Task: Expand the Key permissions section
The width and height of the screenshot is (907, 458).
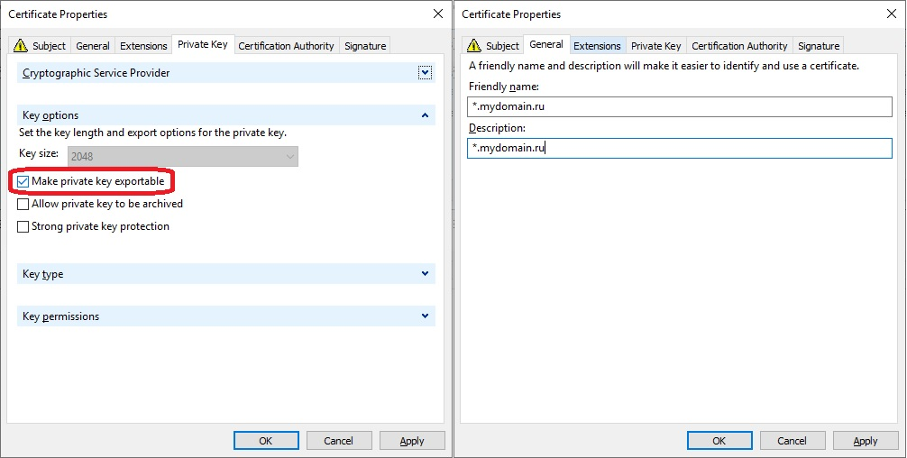Action: 425,316
